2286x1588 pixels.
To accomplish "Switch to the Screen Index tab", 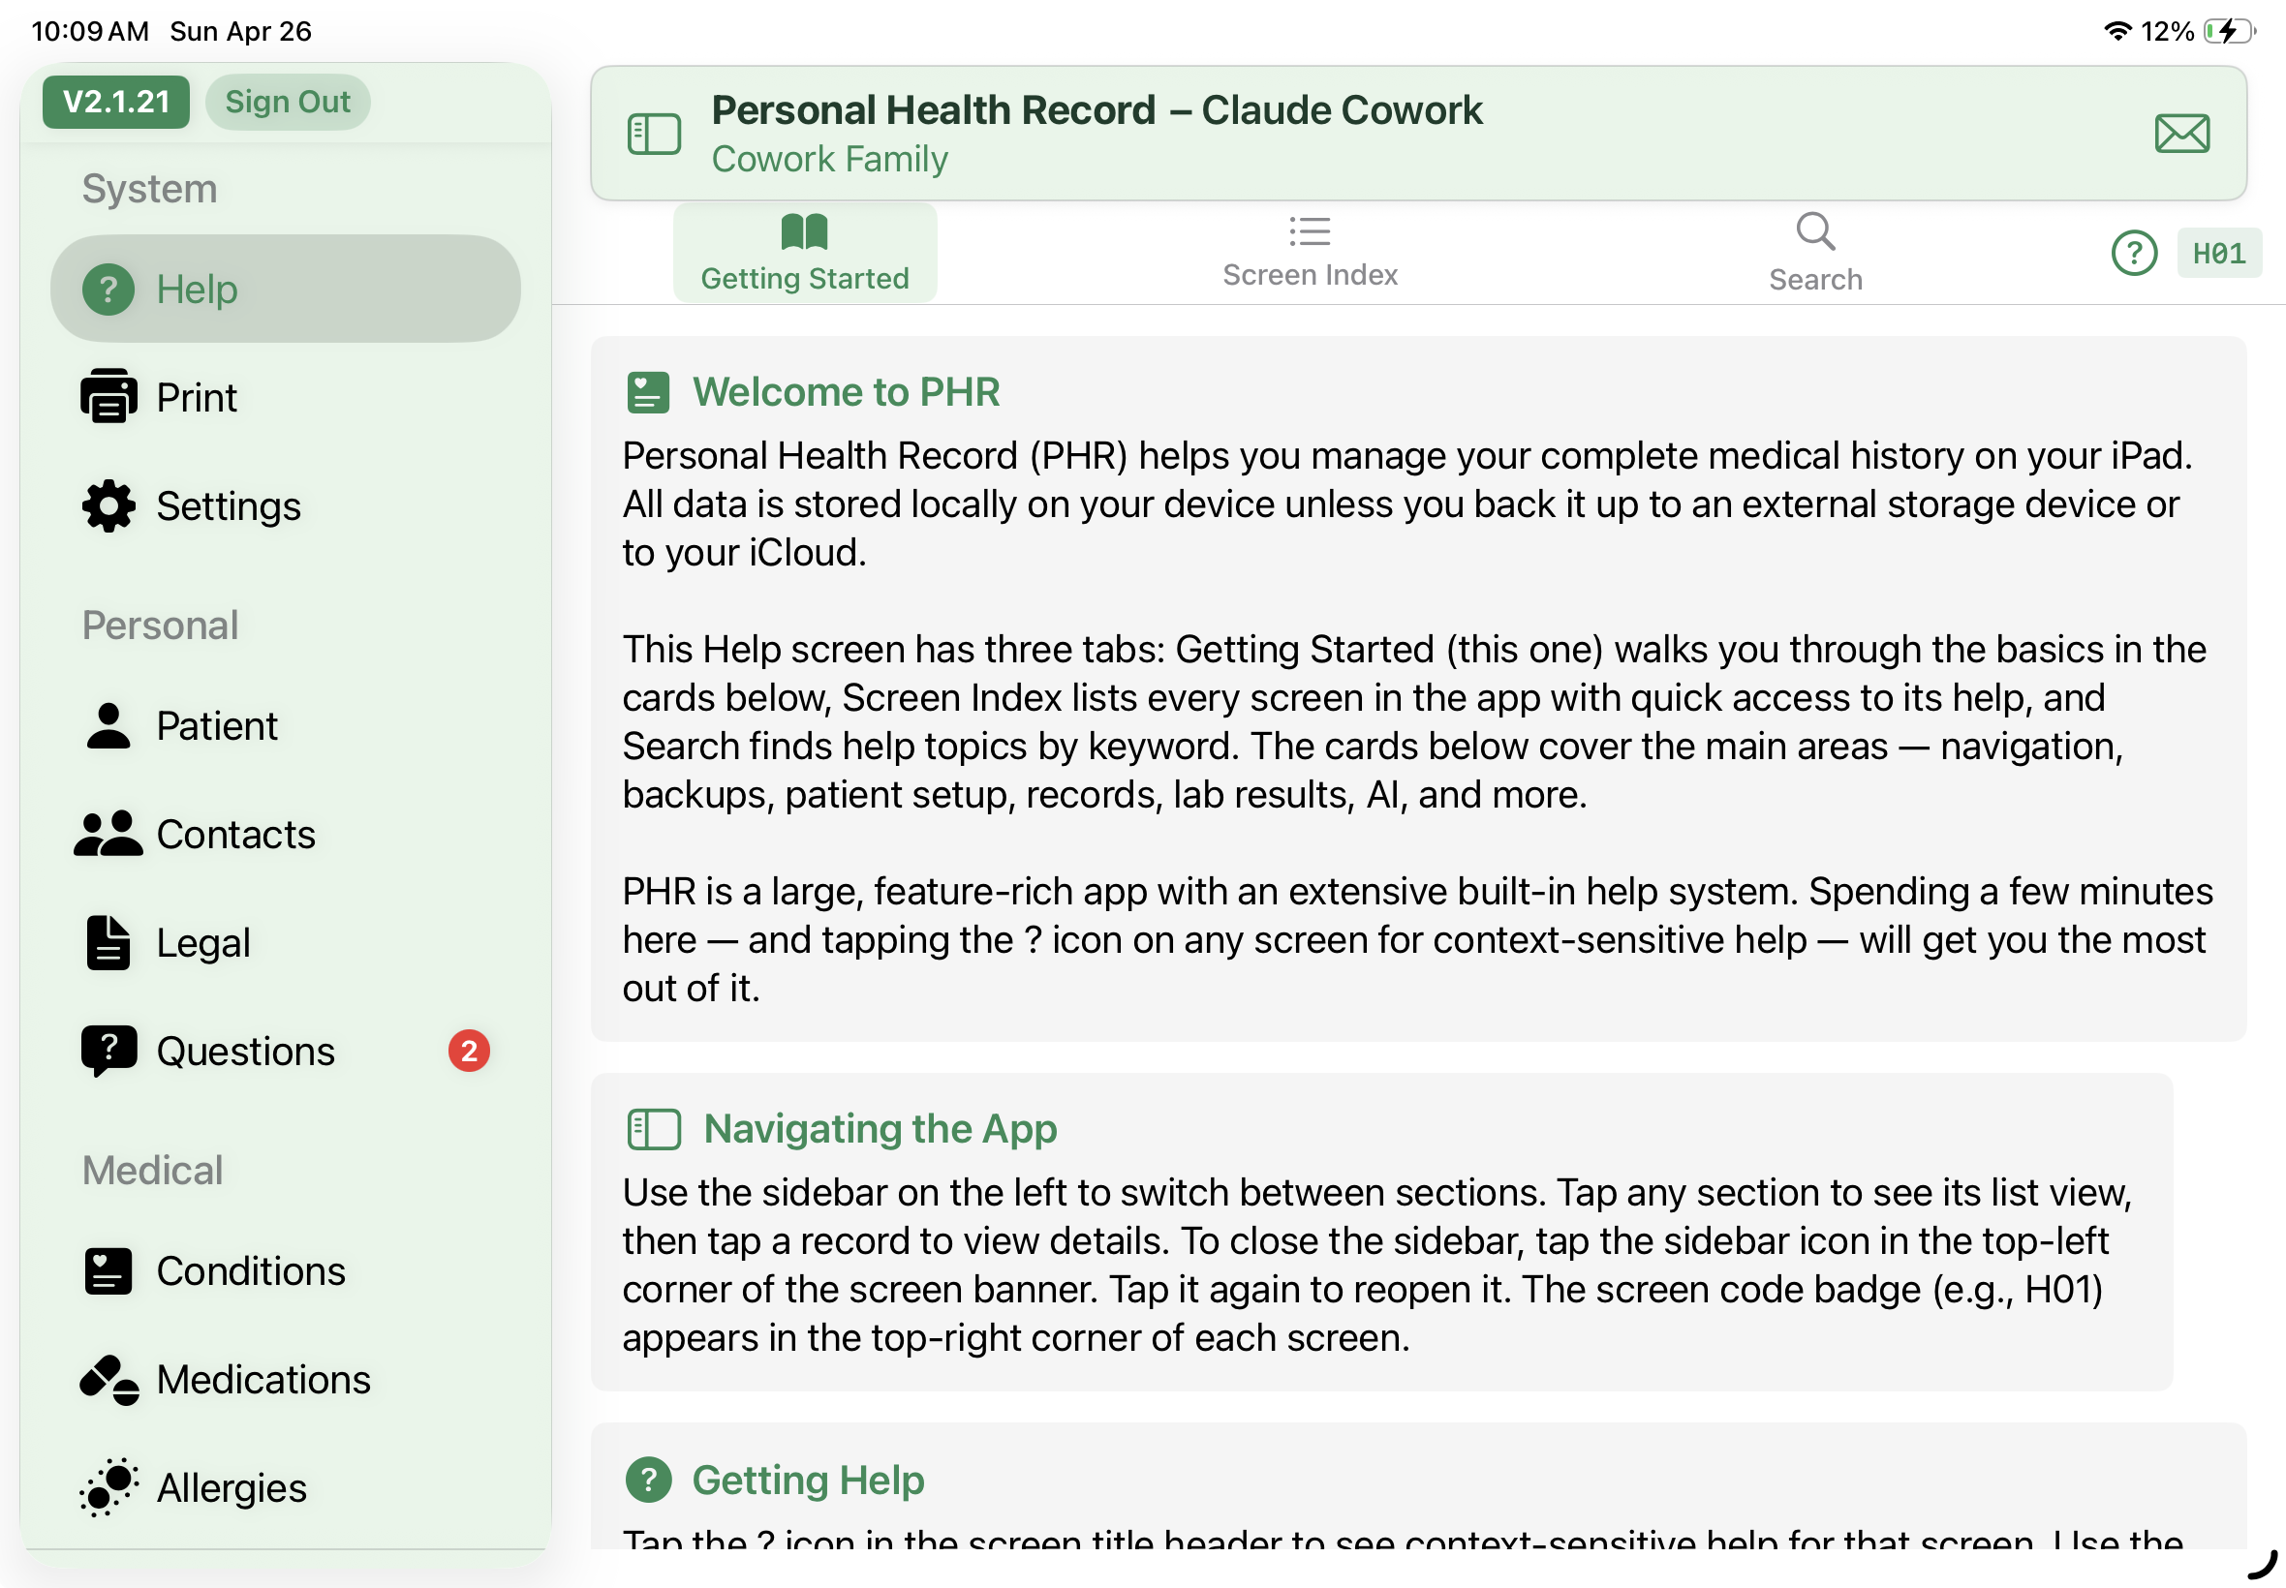I will (1310, 253).
